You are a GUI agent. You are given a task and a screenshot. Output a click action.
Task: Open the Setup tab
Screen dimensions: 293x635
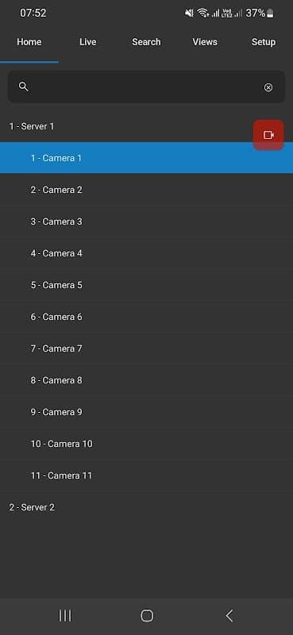(x=264, y=42)
